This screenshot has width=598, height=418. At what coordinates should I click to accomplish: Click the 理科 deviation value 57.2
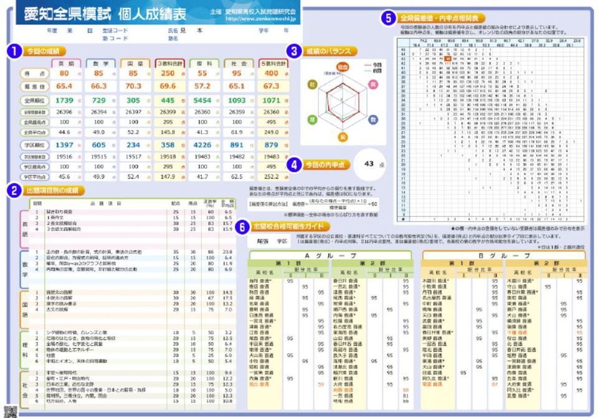202,86
